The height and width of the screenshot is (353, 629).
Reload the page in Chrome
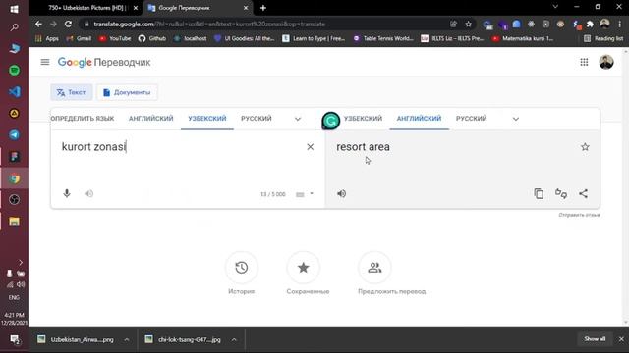click(68, 24)
